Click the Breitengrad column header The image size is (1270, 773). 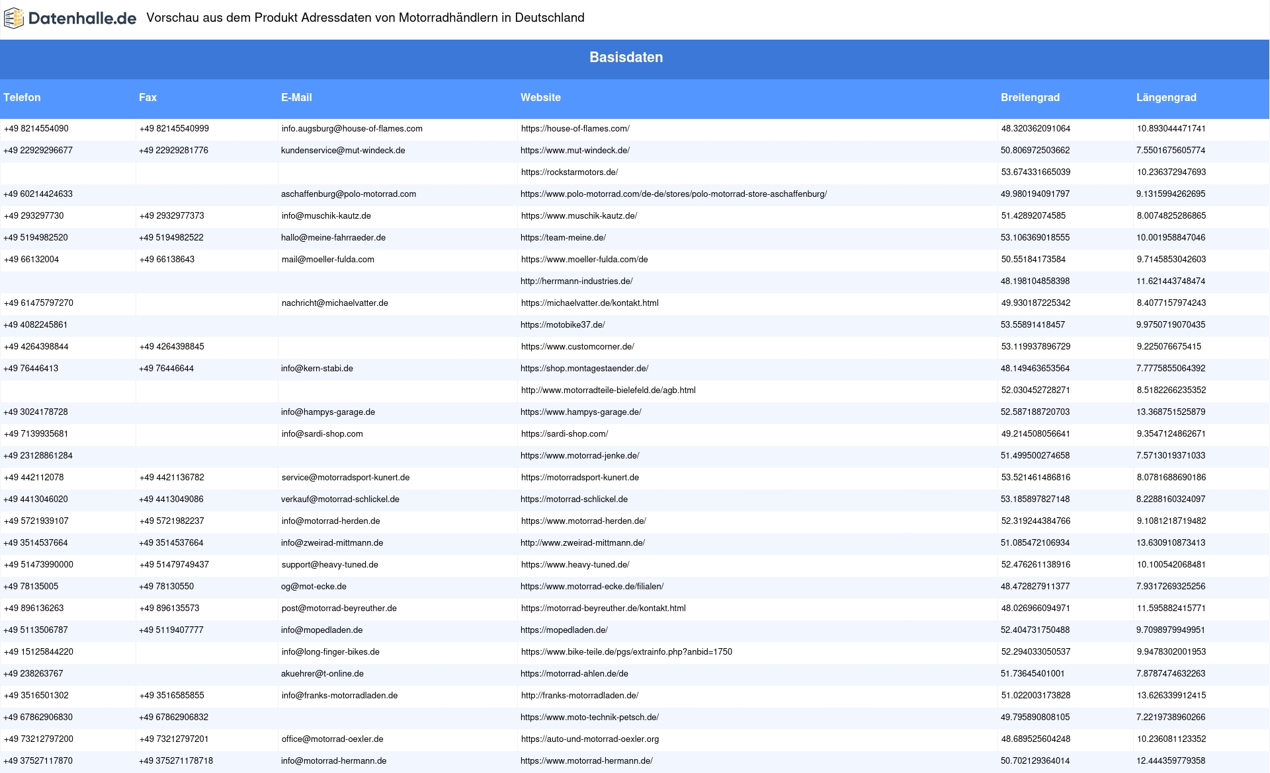click(x=1030, y=97)
